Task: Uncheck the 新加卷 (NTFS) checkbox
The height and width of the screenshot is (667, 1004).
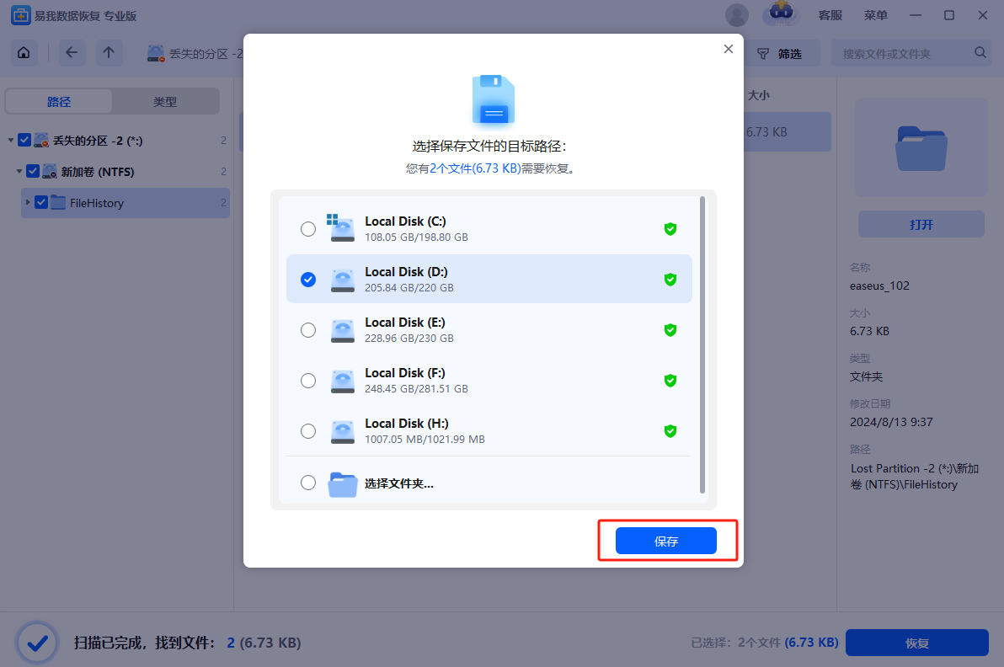Action: point(33,171)
